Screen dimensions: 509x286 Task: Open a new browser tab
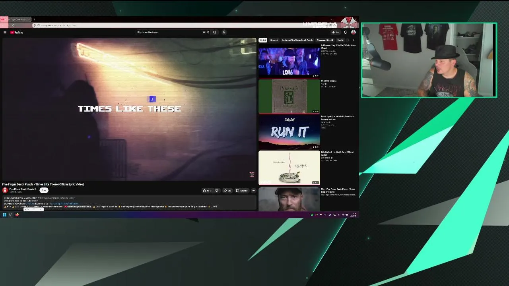pos(34,19)
